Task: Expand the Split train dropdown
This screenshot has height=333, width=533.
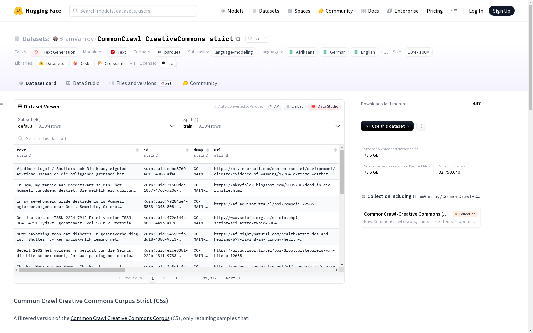Action: click(x=262, y=123)
